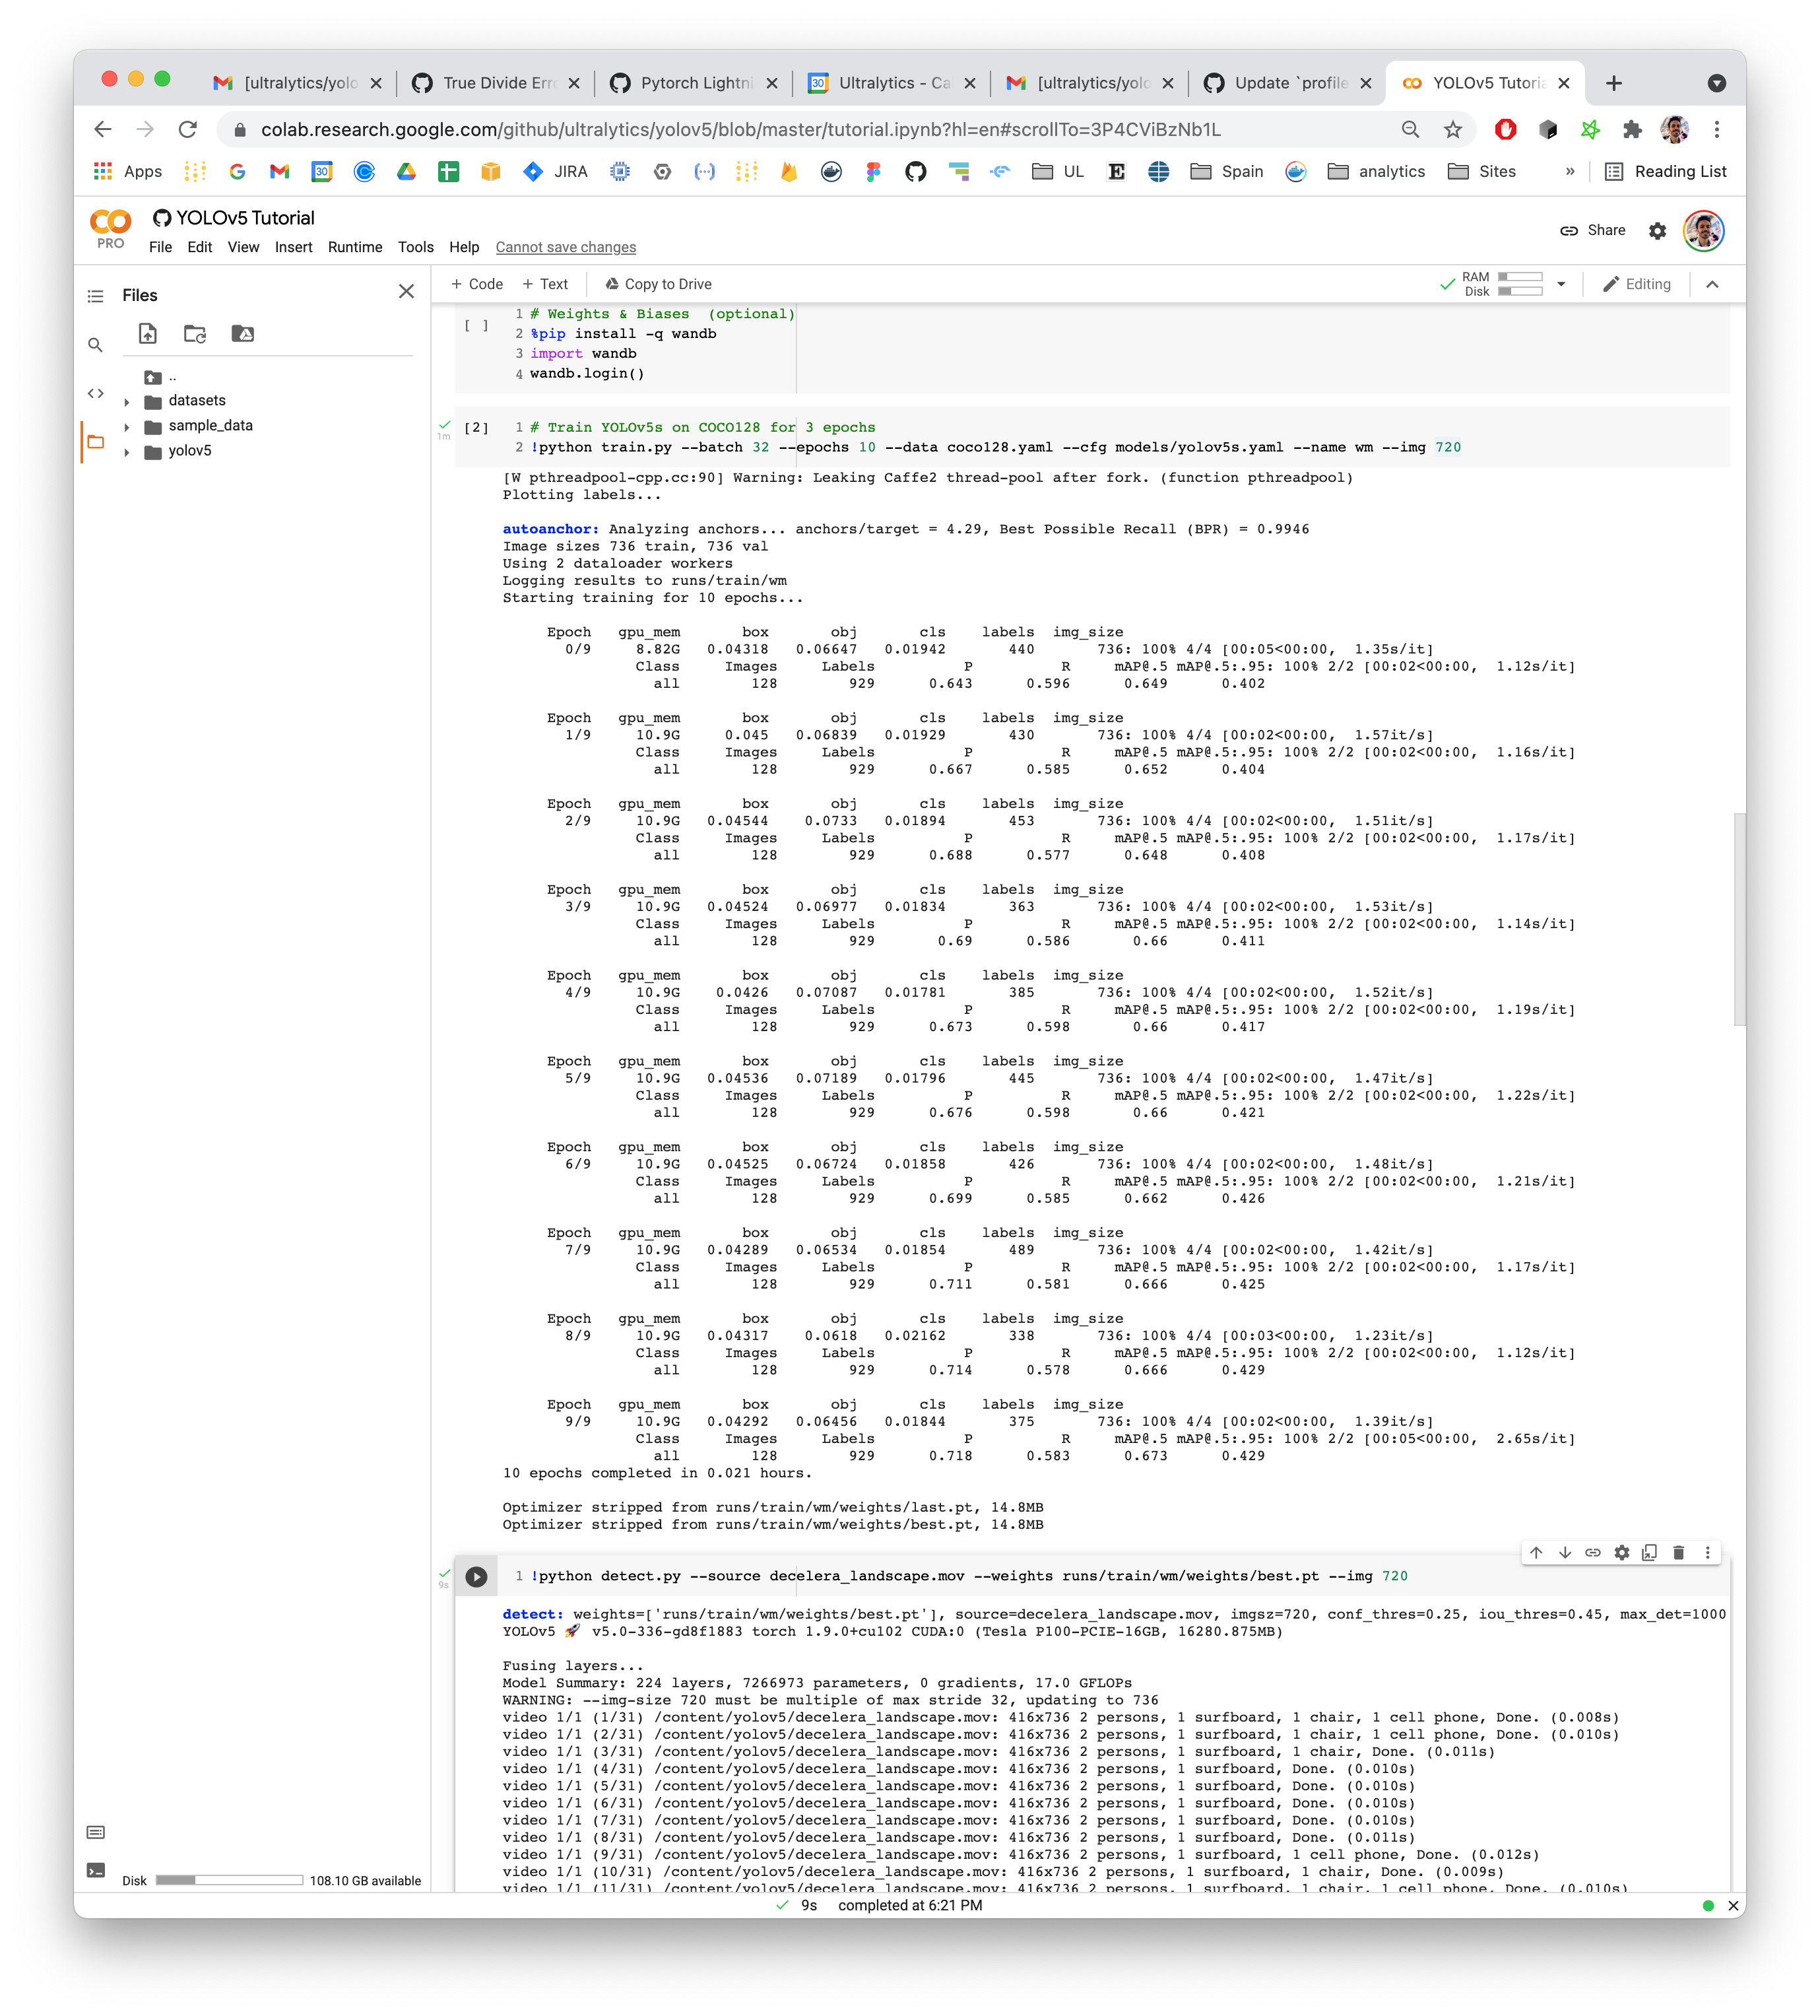Delete the detect.py cell

tap(1678, 1553)
